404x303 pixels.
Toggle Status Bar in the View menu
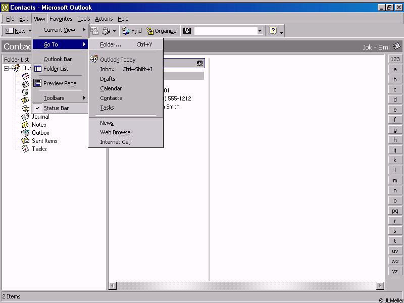click(x=60, y=108)
